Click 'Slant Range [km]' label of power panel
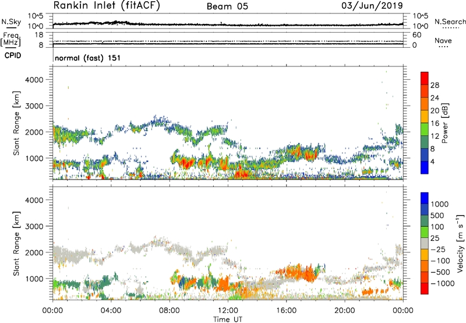This screenshot has height=323, width=466. [16, 123]
